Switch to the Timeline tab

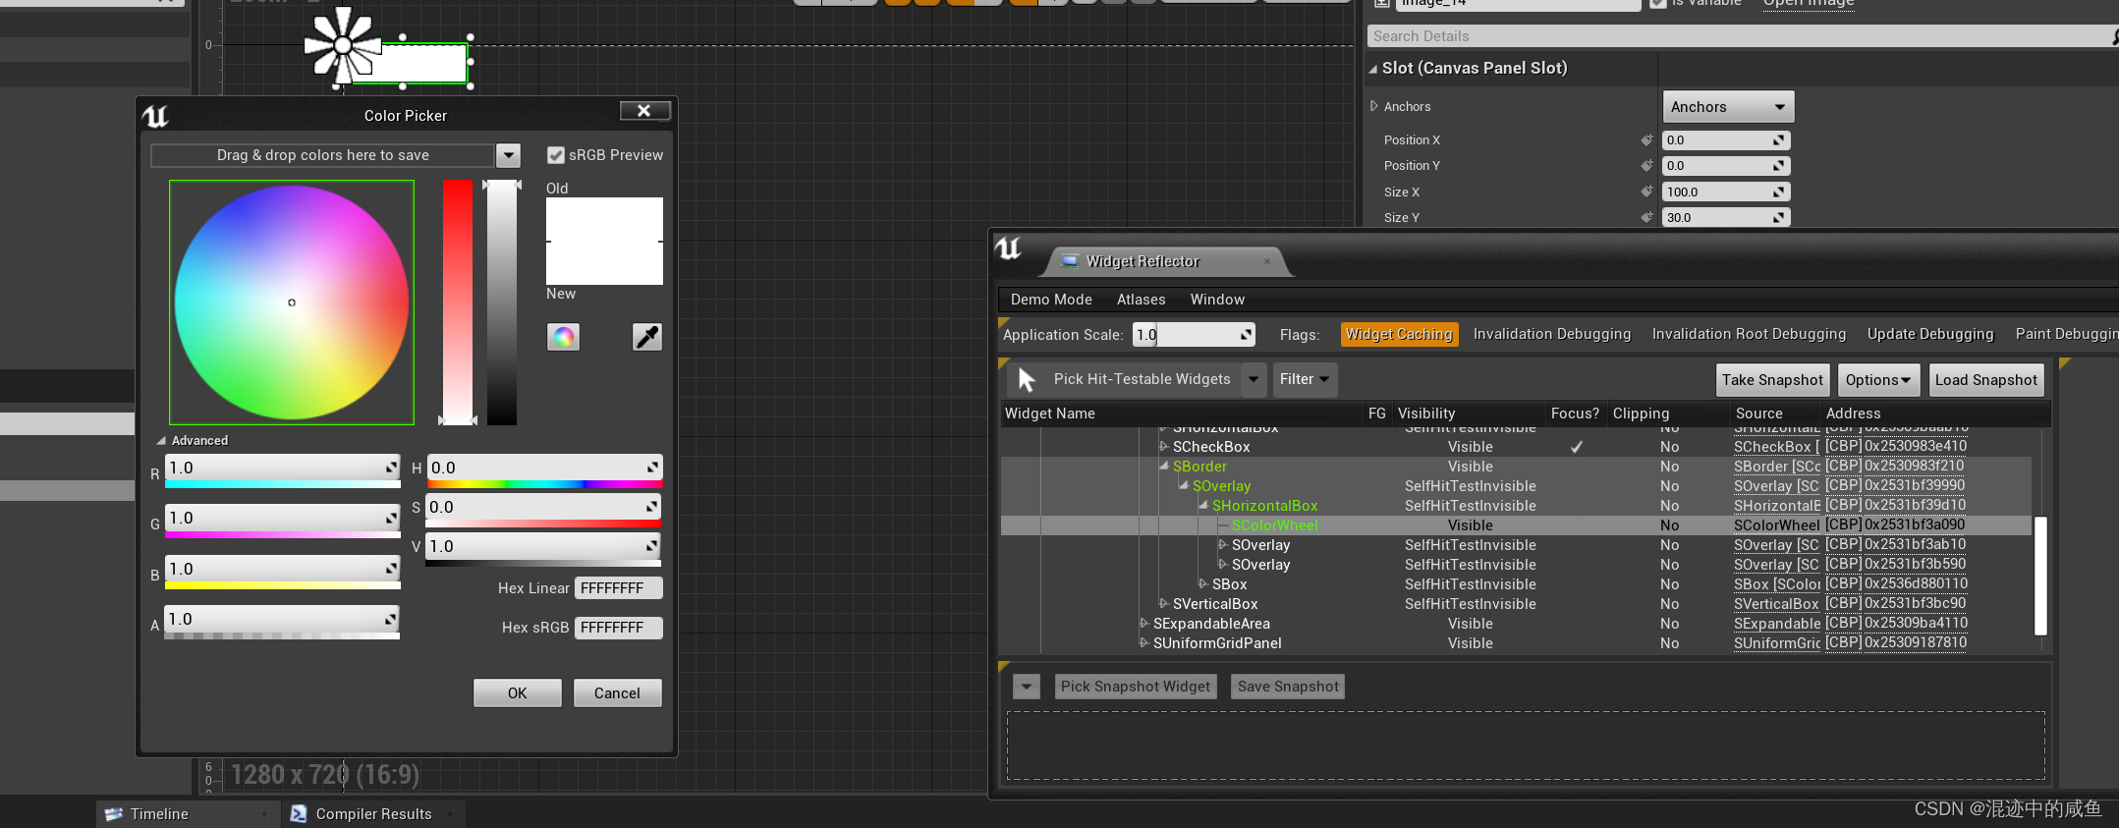[187, 814]
